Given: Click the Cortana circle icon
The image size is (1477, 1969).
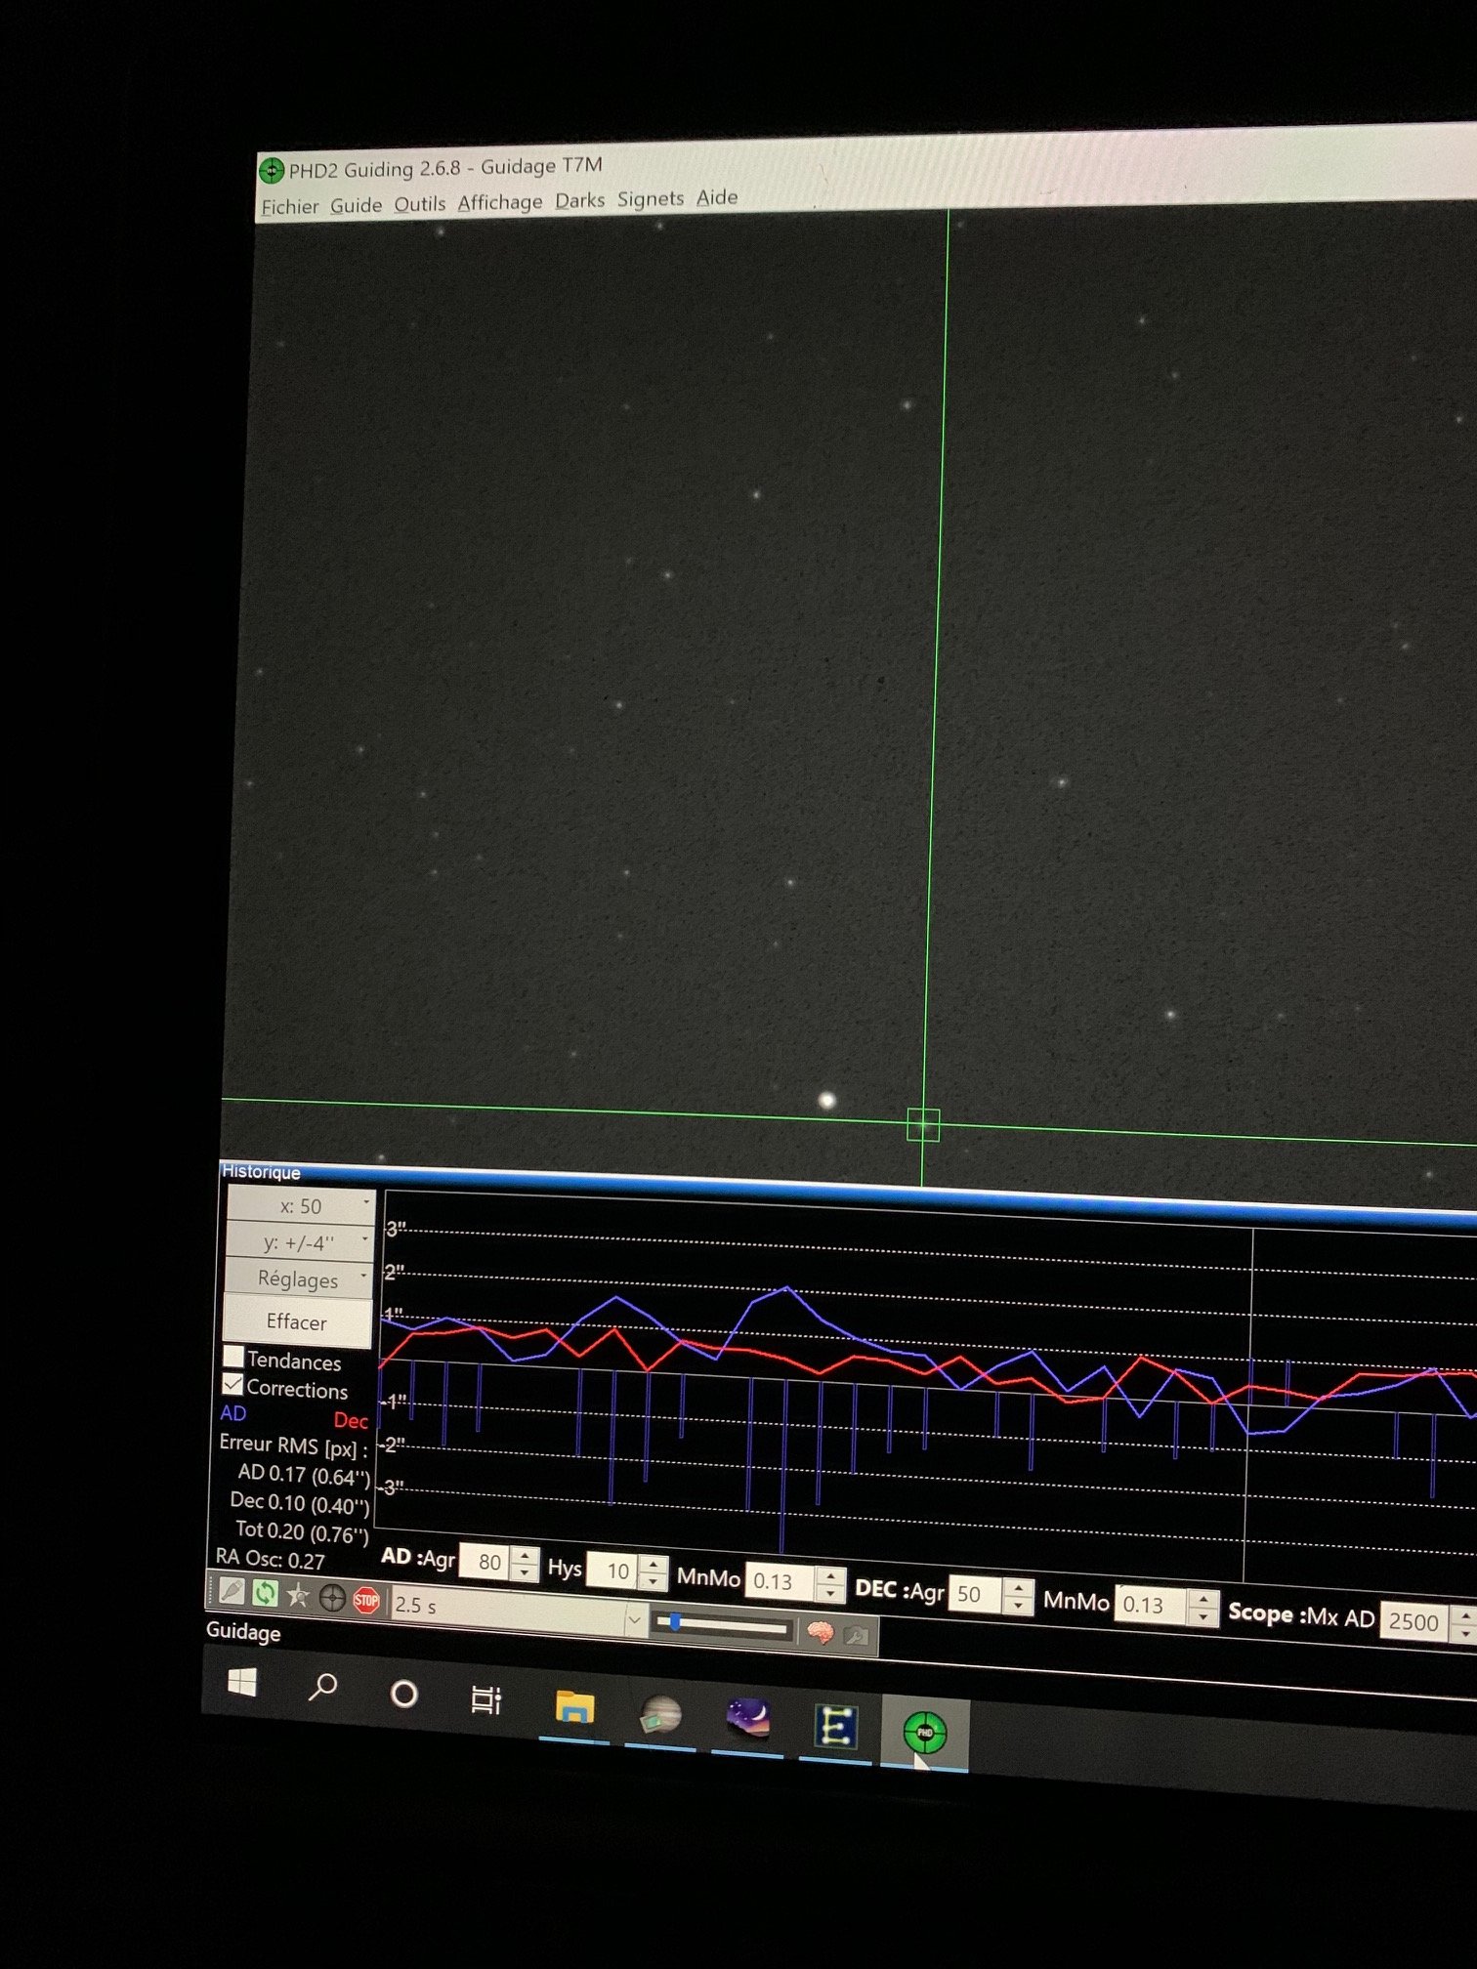Looking at the screenshot, I should pos(403,1694).
